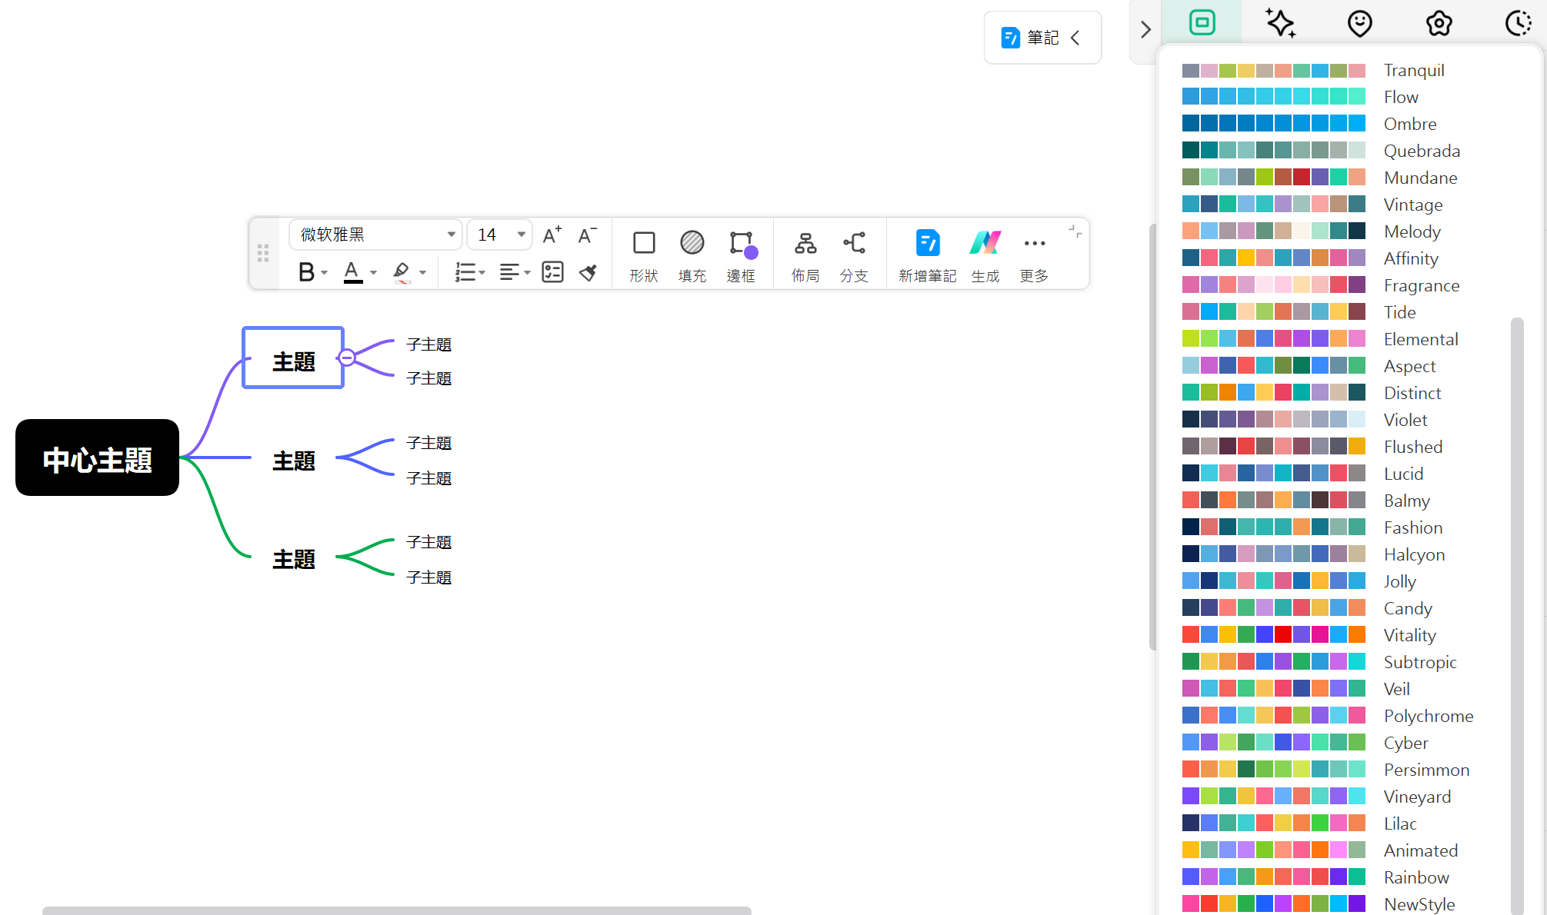Open the emoji sticker panel tab
Image resolution: width=1547 pixels, height=915 pixels.
1360,23
